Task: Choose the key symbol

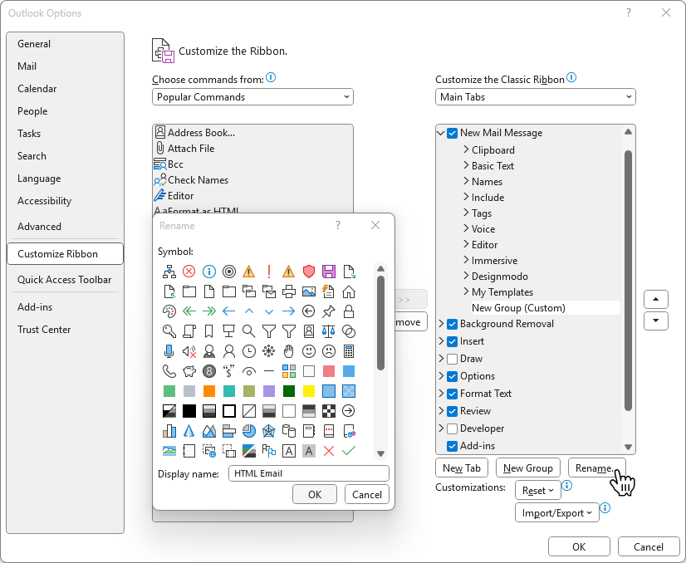Action: point(169,331)
